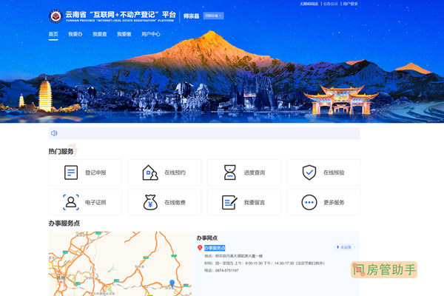Switch to the 我要查 tab
The width and height of the screenshot is (444, 296).
click(100, 34)
